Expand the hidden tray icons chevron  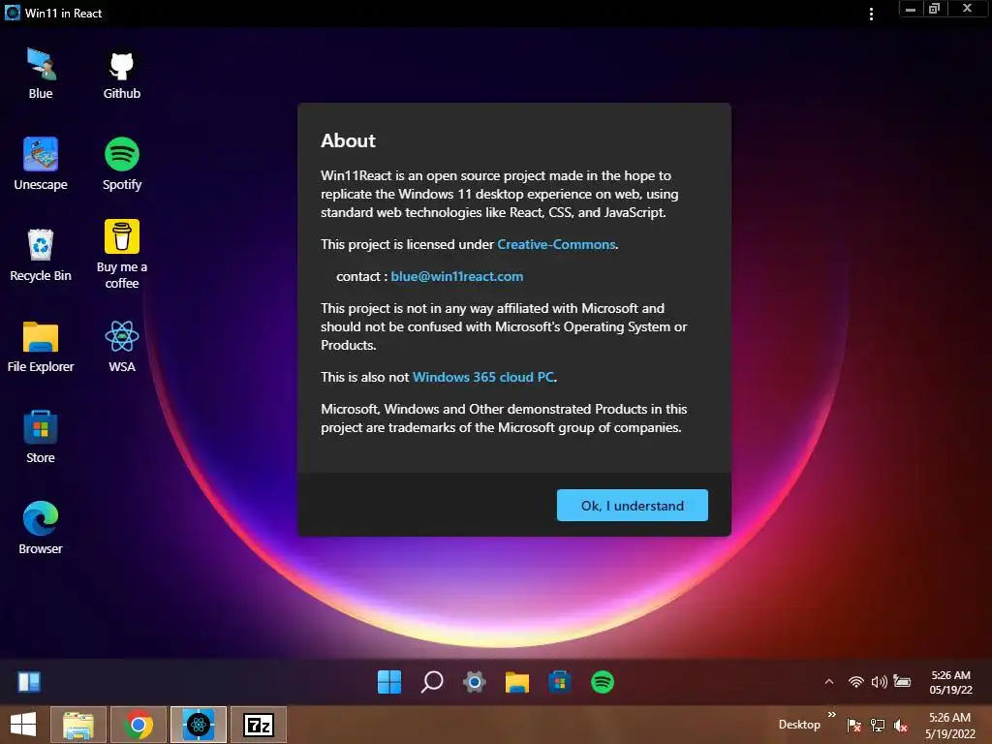[x=829, y=682]
